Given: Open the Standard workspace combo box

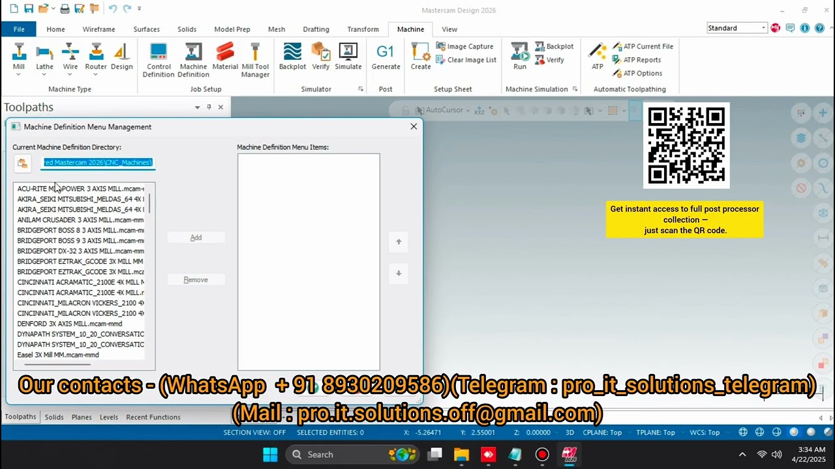Looking at the screenshot, I should [x=737, y=28].
